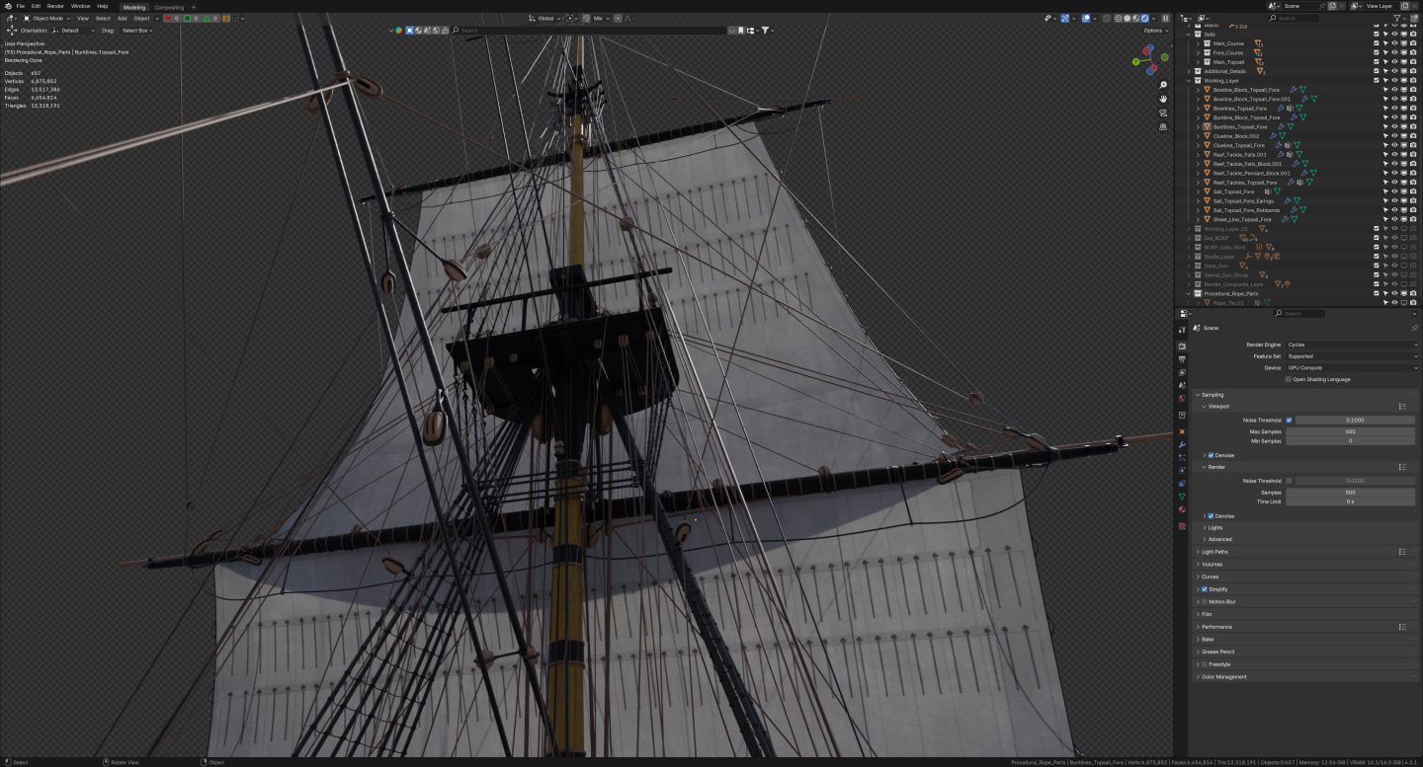The height and width of the screenshot is (767, 1423).
Task: Toggle Render Denoise checkbox
Action: point(1211,516)
